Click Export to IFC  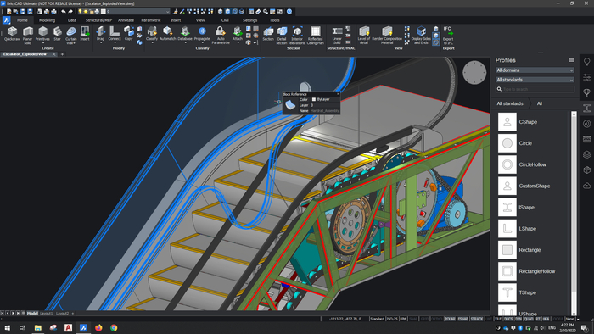click(x=448, y=36)
